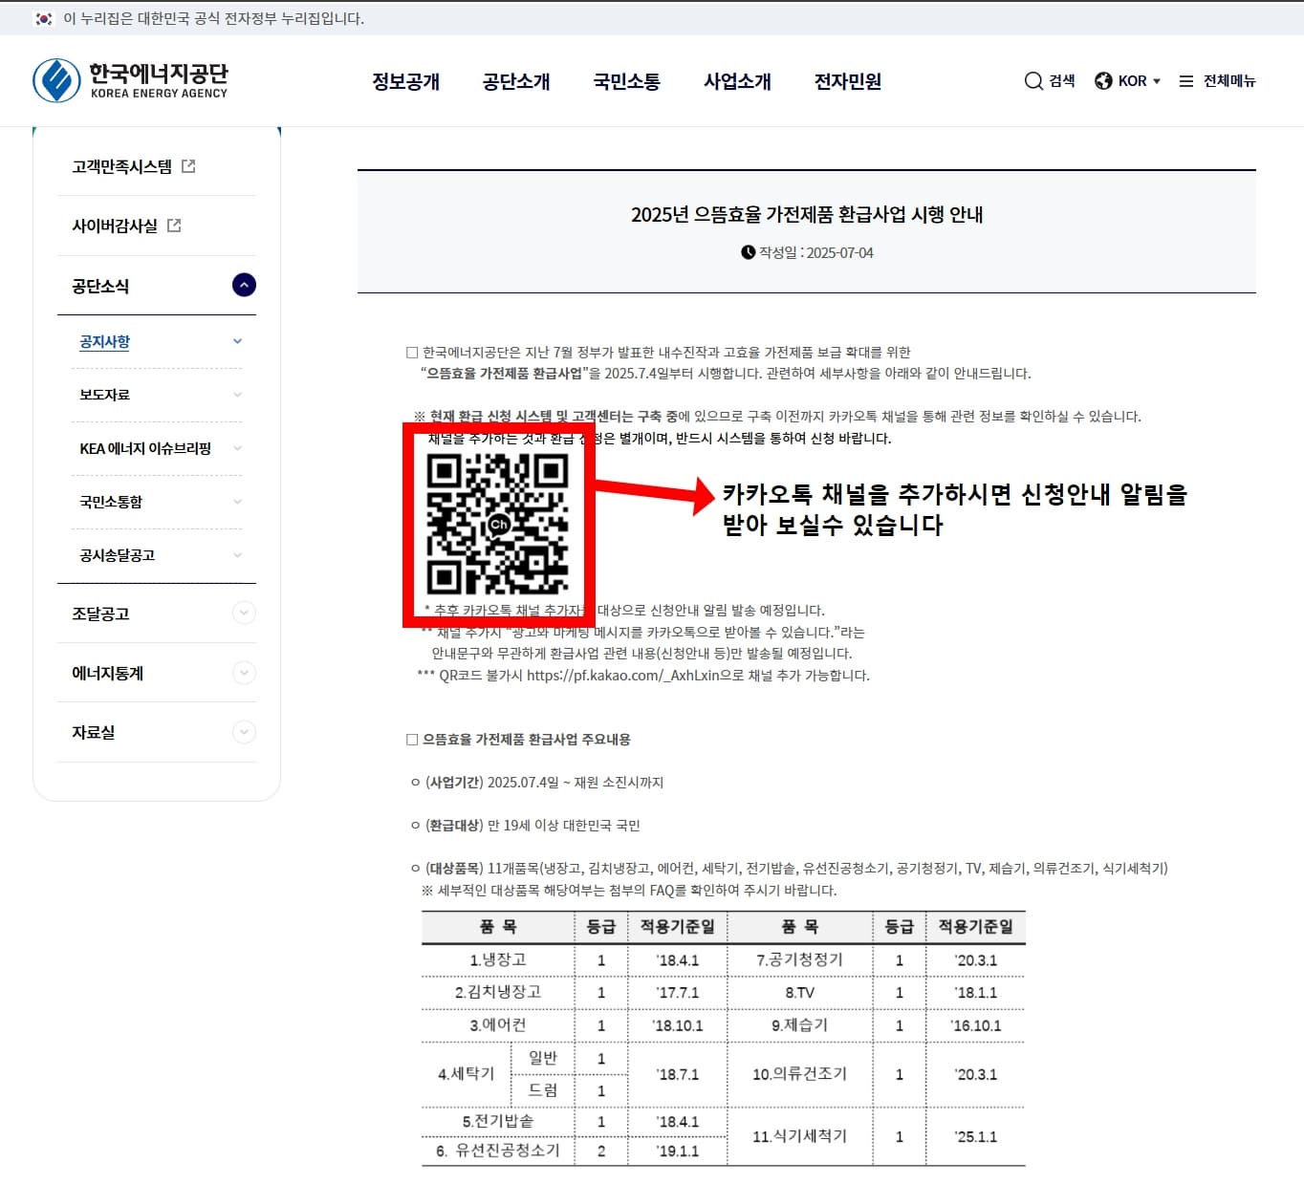
Task: Click the Korean flag icon in top banner
Action: tap(43, 18)
